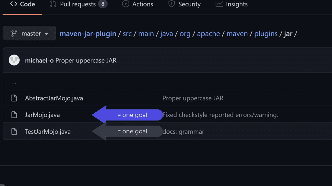Click michael-o's avatar image
The image size is (332, 186).
tap(14, 60)
